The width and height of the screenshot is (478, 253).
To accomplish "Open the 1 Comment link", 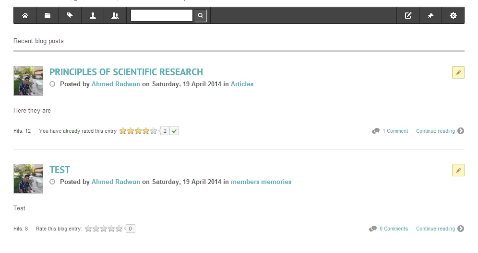I will 395,131.
